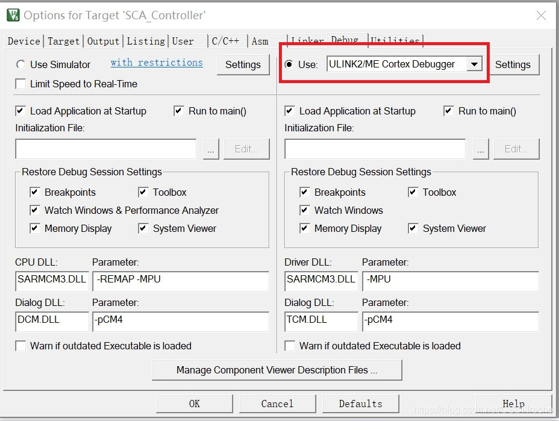Viewport: 559px width, 421px height.
Task: Expand the ULINK2/ME Cortex Debugger dropdown
Action: pos(474,64)
